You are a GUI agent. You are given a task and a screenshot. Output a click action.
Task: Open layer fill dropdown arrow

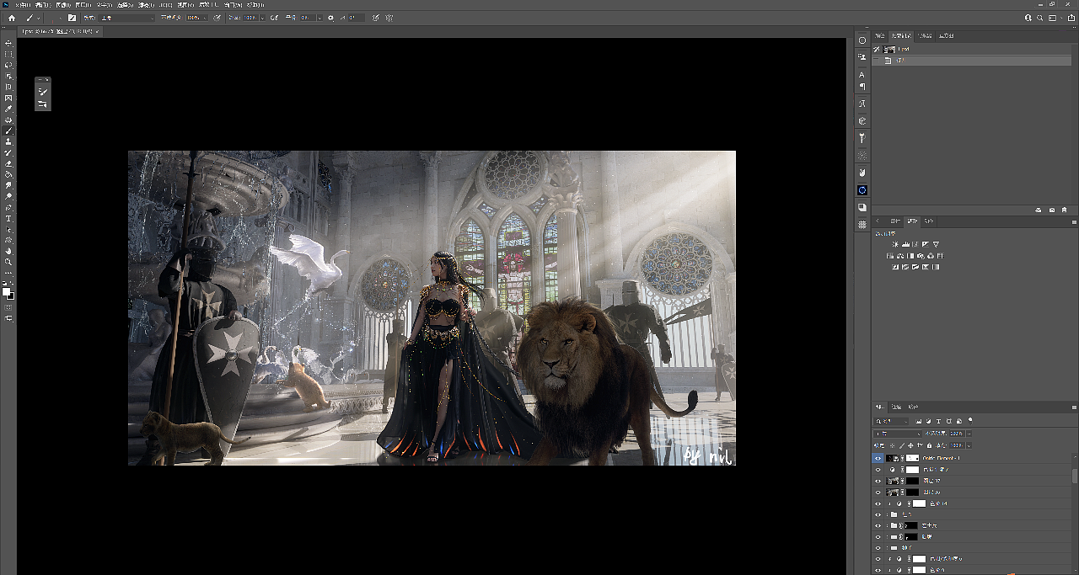coord(969,445)
